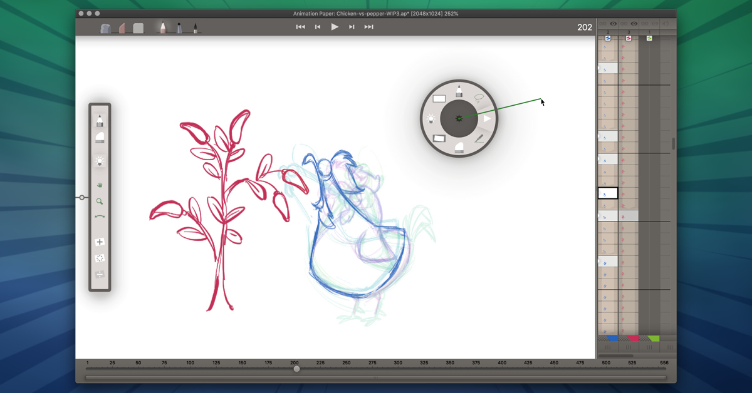The height and width of the screenshot is (393, 752).
Task: Click the frame number 202 field
Action: coord(585,28)
